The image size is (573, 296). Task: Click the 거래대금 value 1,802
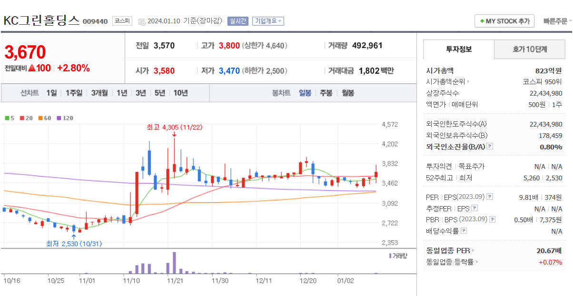[369, 71]
